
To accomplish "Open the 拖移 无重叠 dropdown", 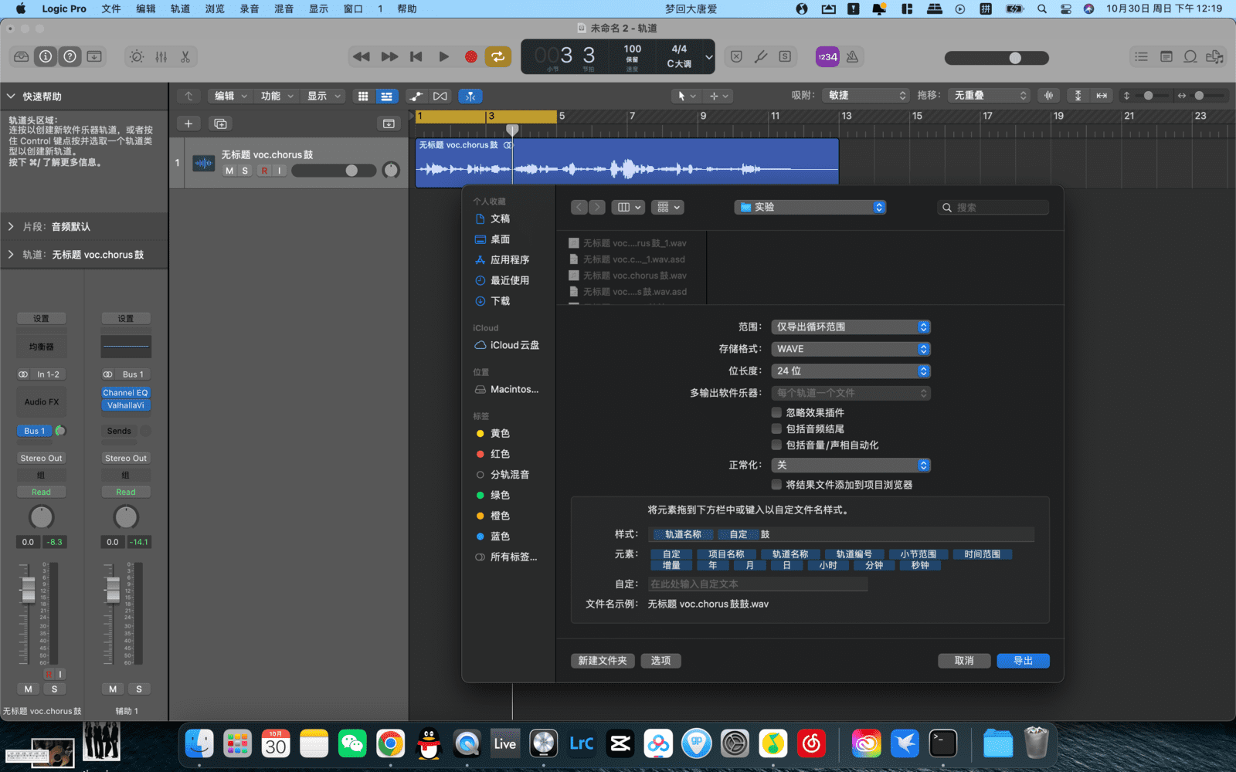I will point(988,96).
